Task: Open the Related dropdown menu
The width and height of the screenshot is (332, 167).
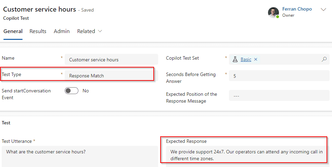Action: (x=90, y=31)
